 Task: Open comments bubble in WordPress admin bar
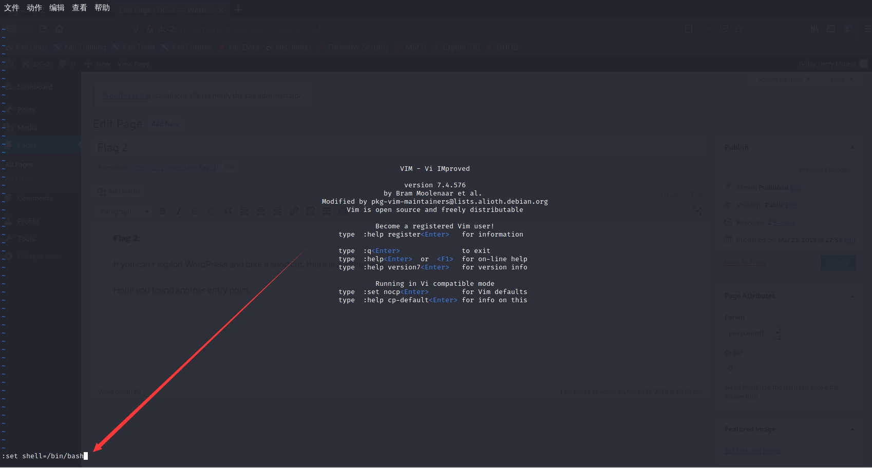tap(67, 64)
